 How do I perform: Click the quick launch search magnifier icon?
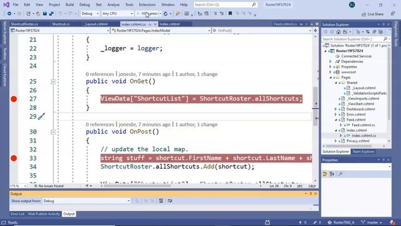pyautogui.click(x=254, y=4)
